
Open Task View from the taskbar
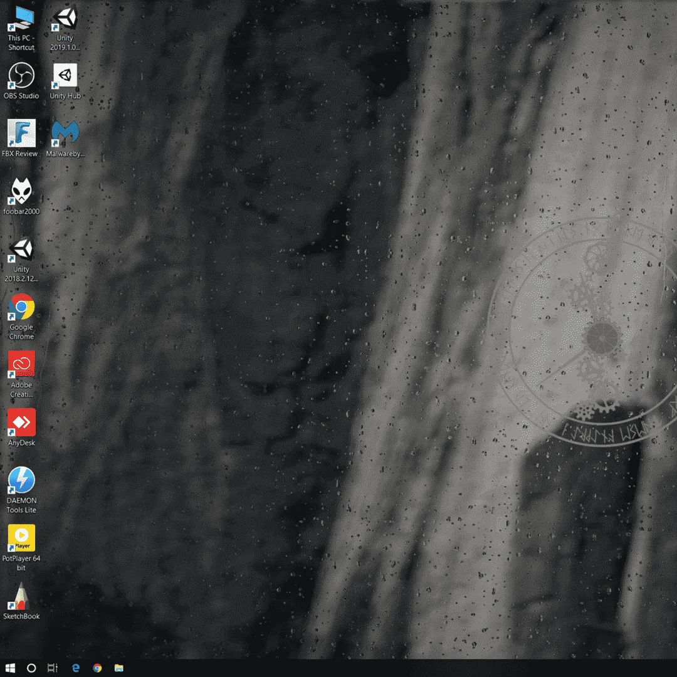tap(53, 668)
